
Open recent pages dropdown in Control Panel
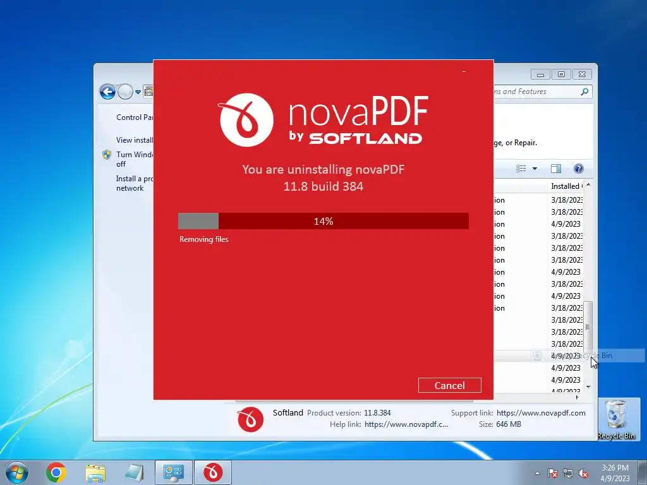coord(138,92)
